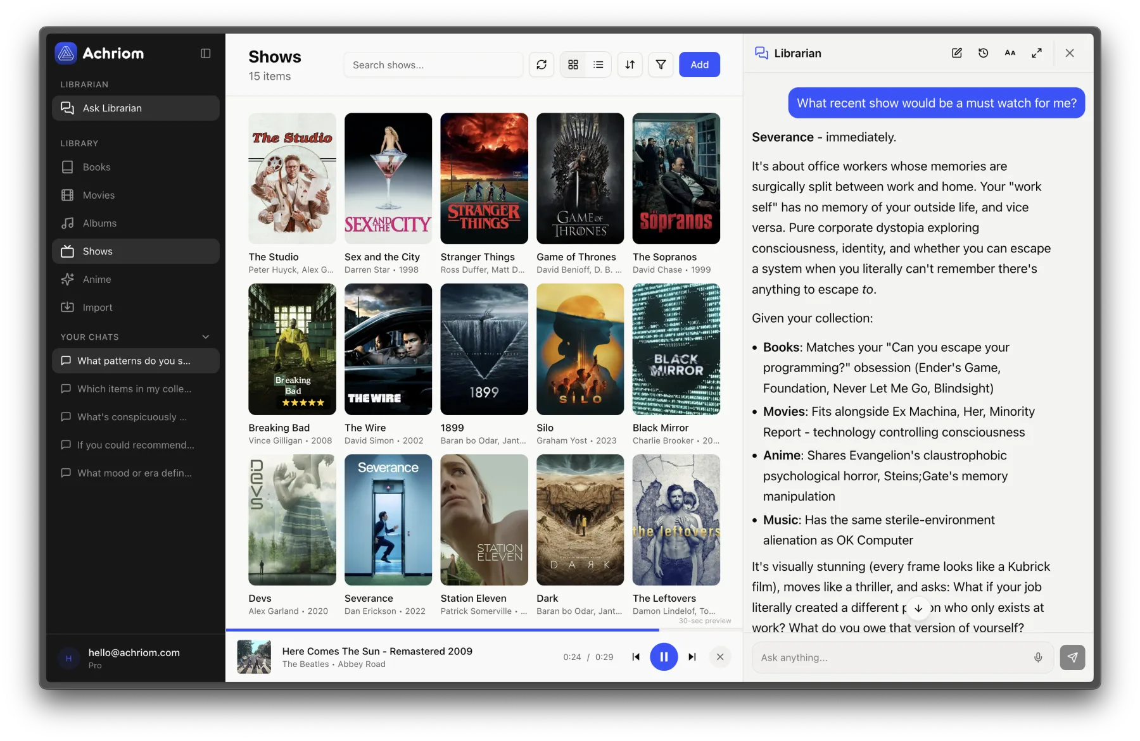Click the Abbey Road album thumbnail
This screenshot has width=1140, height=741.
[254, 657]
